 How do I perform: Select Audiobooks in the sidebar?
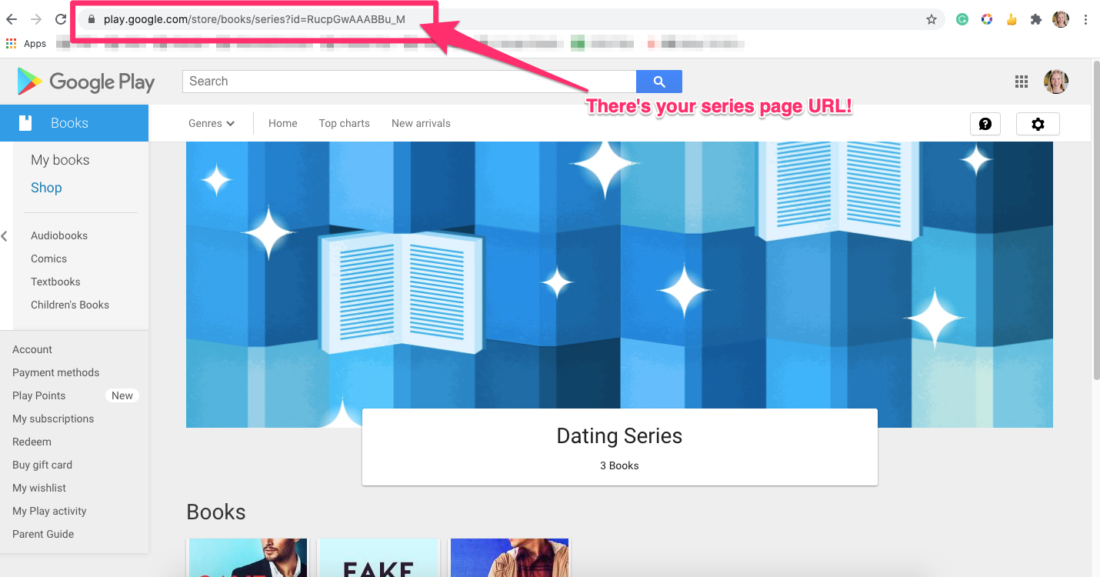click(x=59, y=235)
